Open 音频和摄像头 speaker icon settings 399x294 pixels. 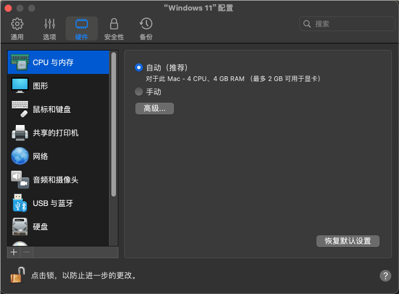[20, 180]
